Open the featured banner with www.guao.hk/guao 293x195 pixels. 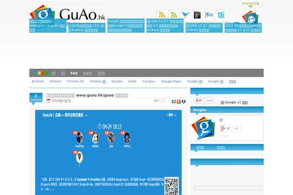coord(48,25)
